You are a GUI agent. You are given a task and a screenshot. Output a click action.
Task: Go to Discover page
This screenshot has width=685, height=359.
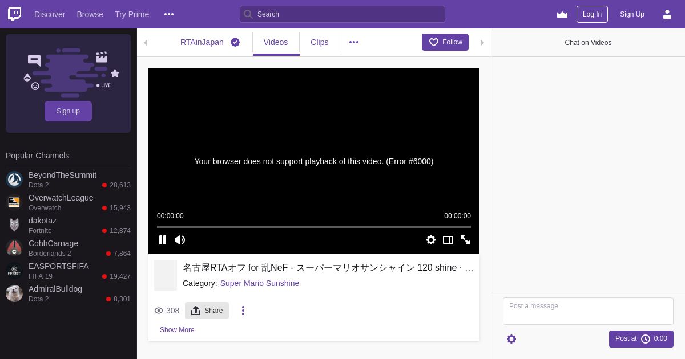coord(50,14)
